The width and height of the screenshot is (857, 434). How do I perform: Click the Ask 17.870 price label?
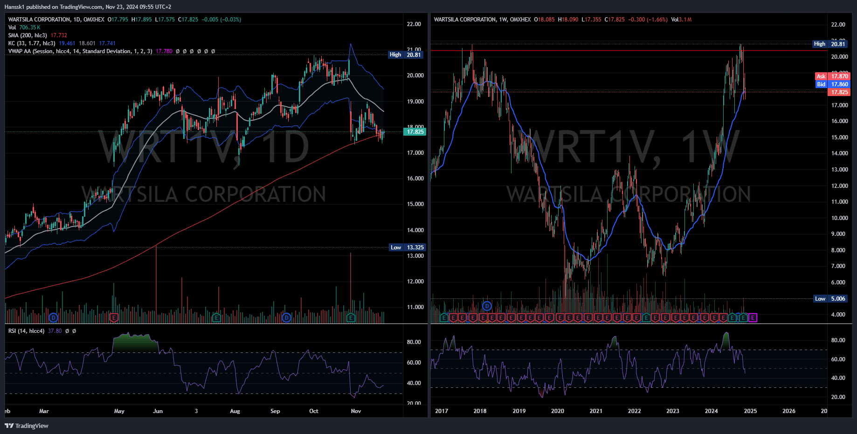[x=833, y=76]
